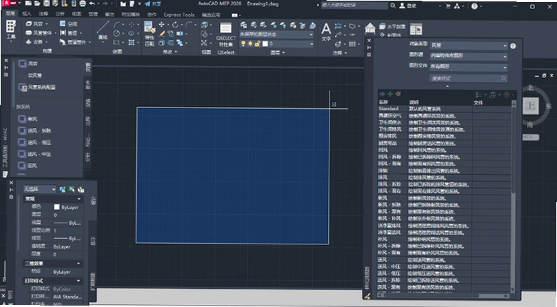
Task: Click the house-shaped icon in ribbon
Action: [x=369, y=28]
